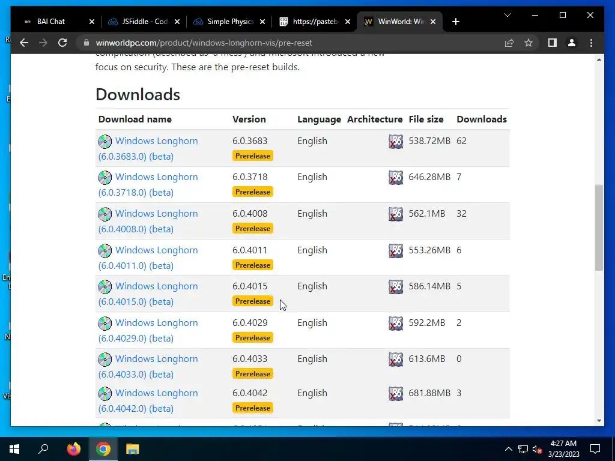The width and height of the screenshot is (615, 461).
Task: Toggle the browser side panel
Action: pyautogui.click(x=553, y=43)
